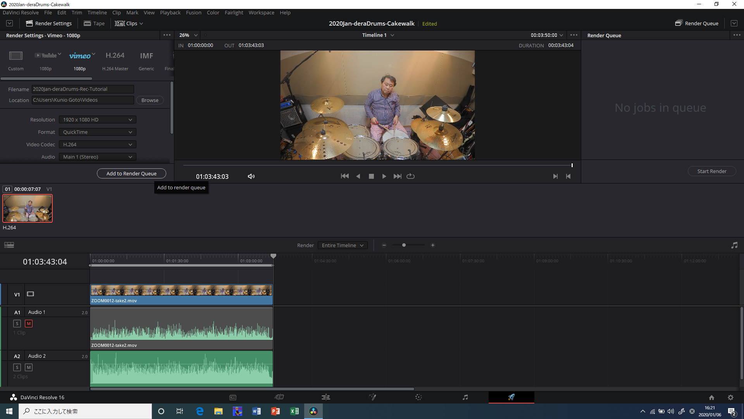Open Render Settings options three dots
This screenshot has width=744, height=419.
point(167,35)
